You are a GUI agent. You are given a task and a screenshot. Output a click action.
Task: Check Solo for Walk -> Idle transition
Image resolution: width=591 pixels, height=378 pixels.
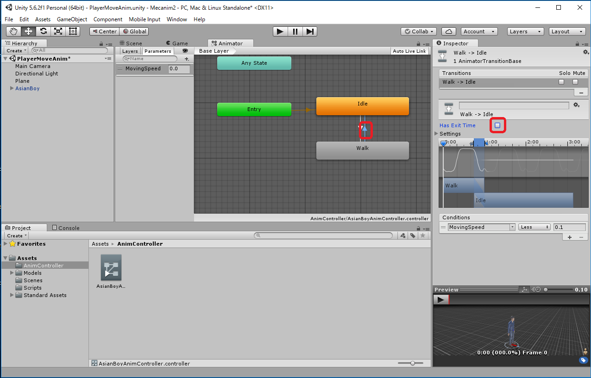[x=561, y=82]
